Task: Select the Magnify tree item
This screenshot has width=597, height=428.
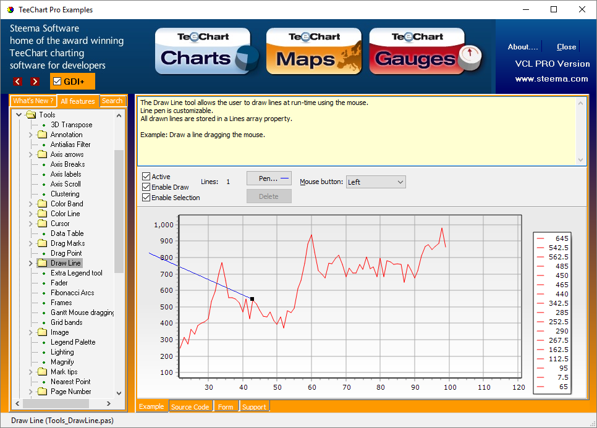Action: (x=62, y=362)
